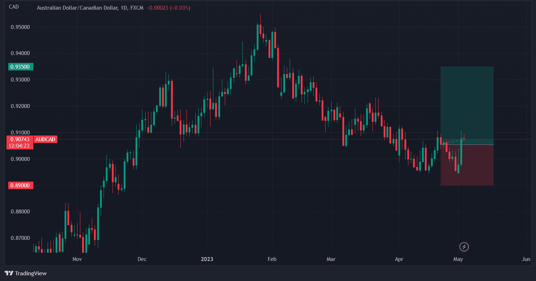
Task: Select the 0.89000 stop-loss price label
Action: [21, 186]
